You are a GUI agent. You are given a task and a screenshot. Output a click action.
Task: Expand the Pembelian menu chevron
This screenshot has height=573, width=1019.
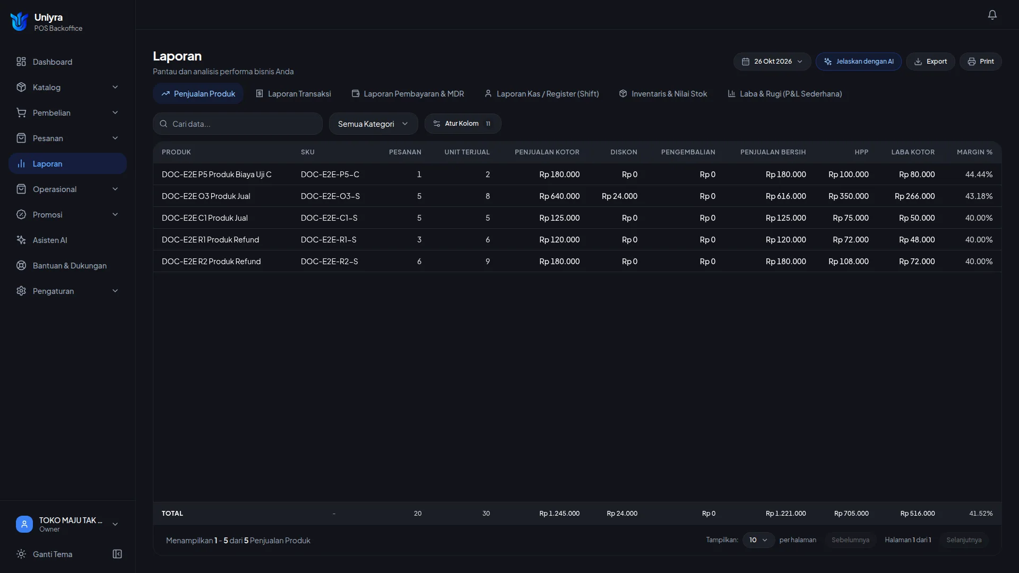click(x=115, y=113)
